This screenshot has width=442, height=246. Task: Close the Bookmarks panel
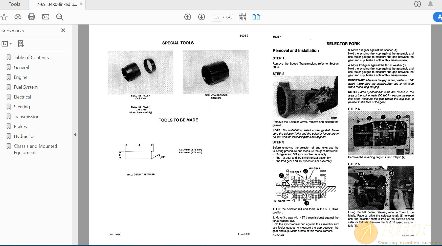63,30
